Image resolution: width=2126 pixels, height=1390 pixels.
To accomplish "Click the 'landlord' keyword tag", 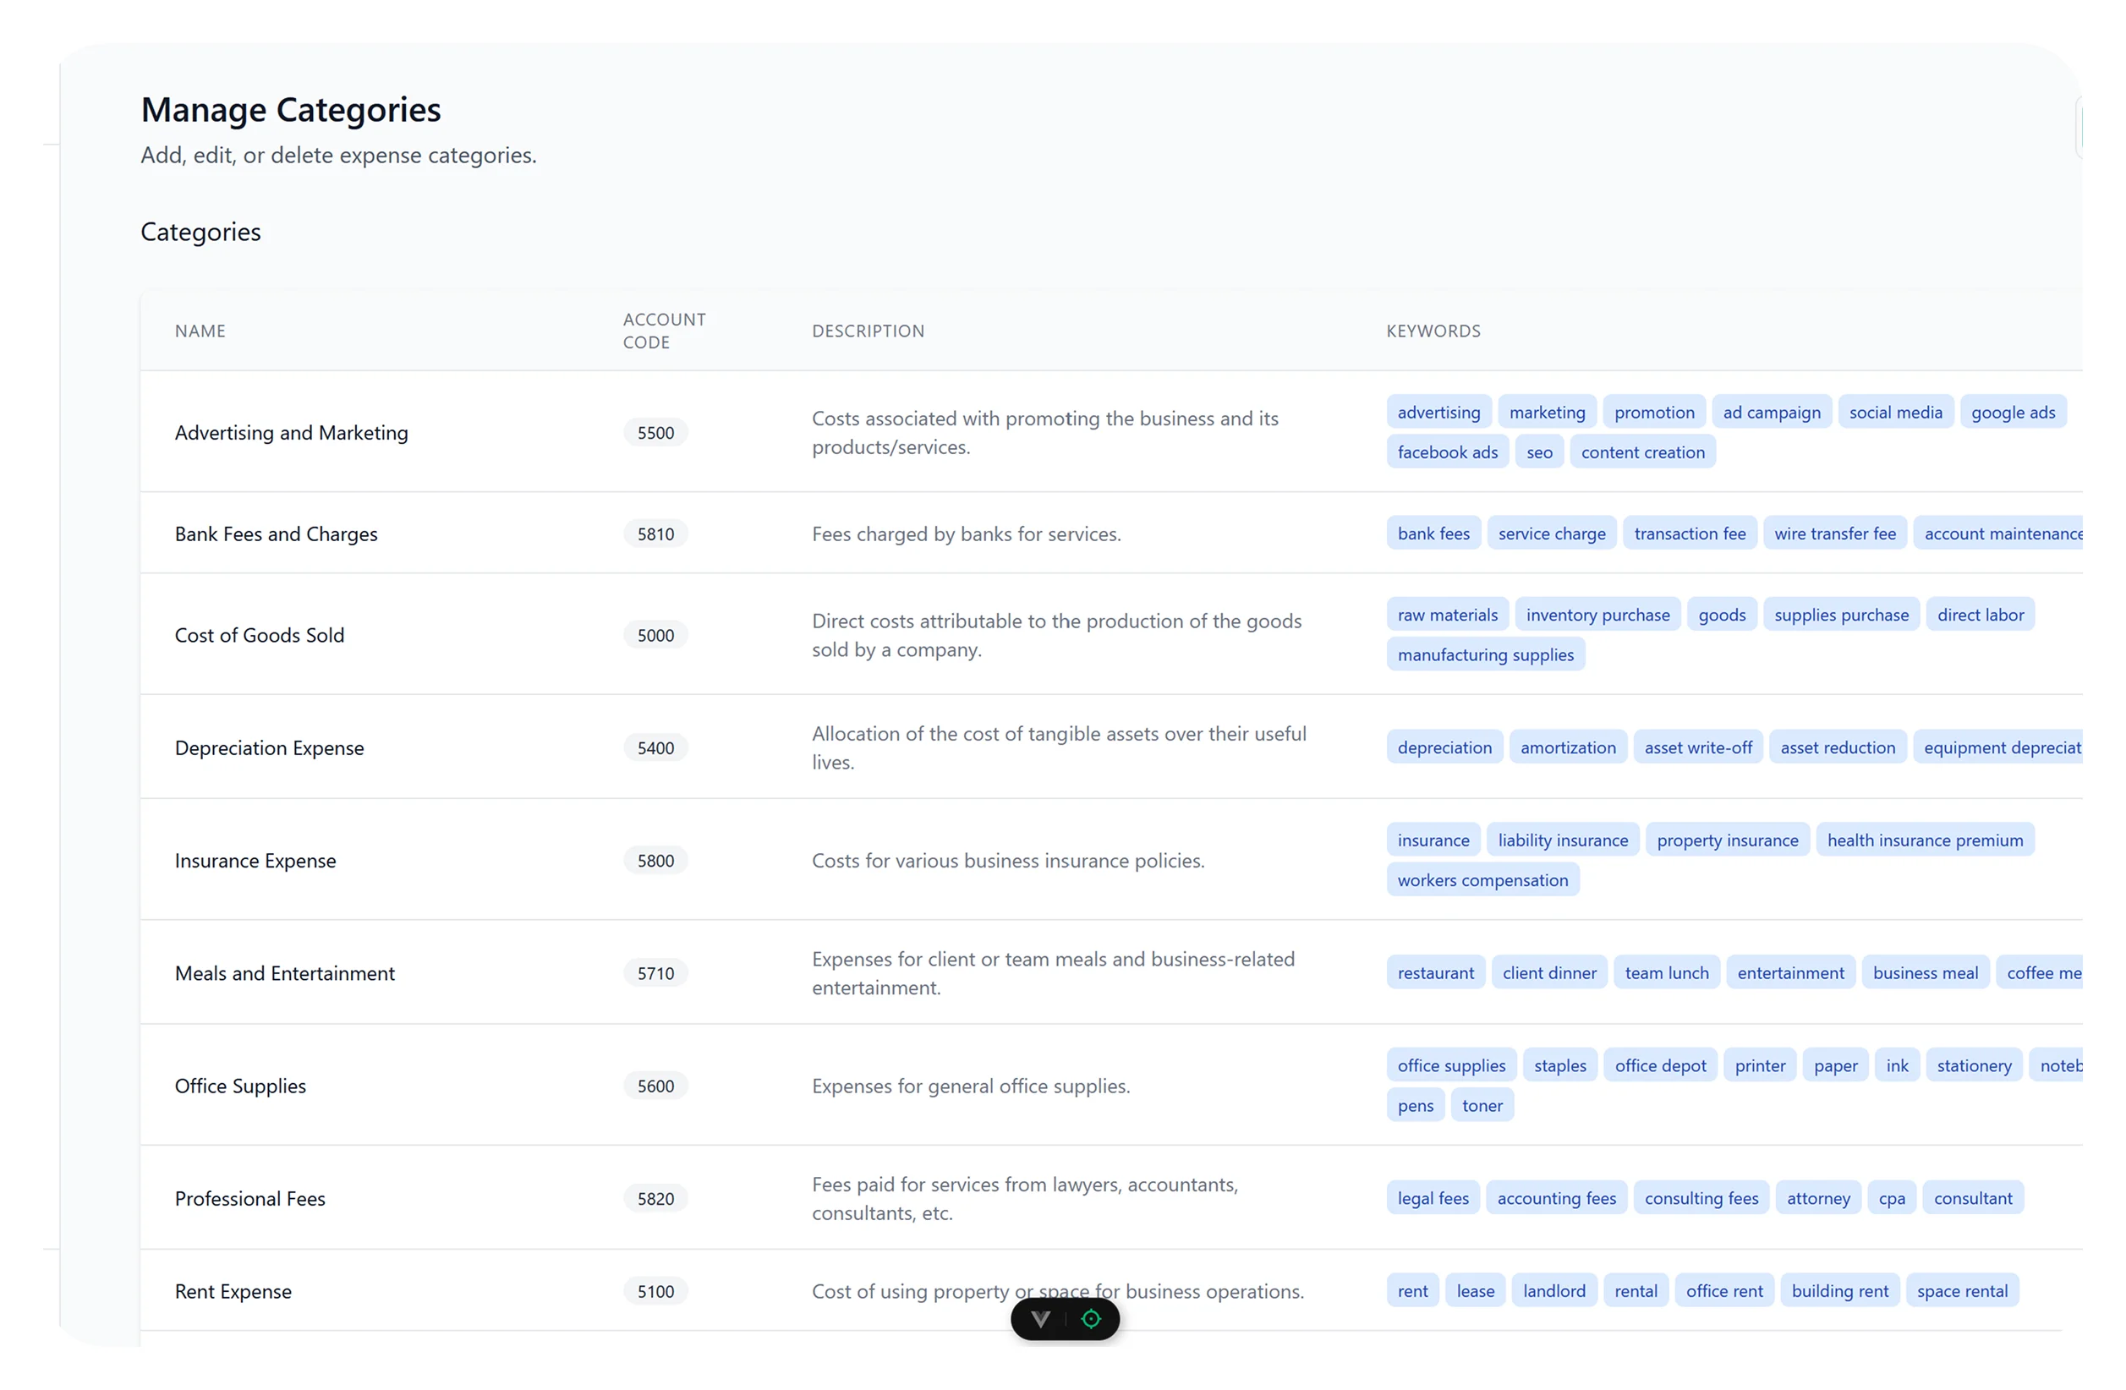I will (x=1553, y=1291).
